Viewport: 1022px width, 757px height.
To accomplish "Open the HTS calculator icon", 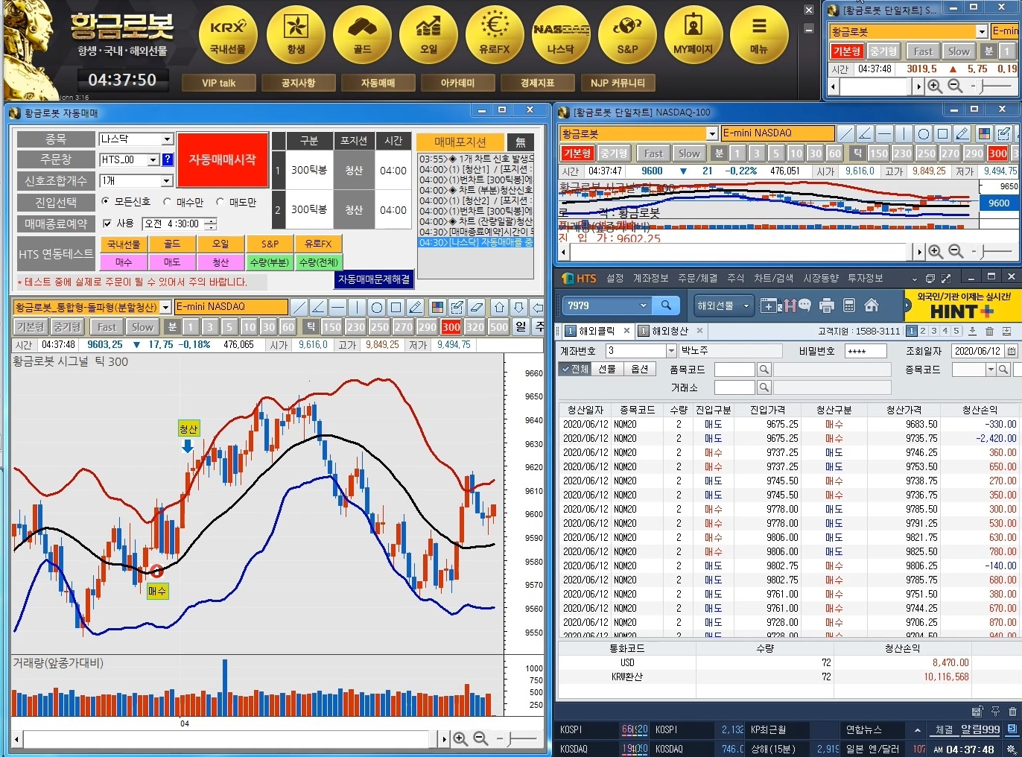I will pos(848,305).
